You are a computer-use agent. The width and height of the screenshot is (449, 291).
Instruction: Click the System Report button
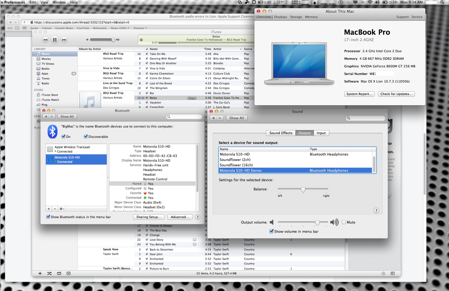pyautogui.click(x=359, y=94)
